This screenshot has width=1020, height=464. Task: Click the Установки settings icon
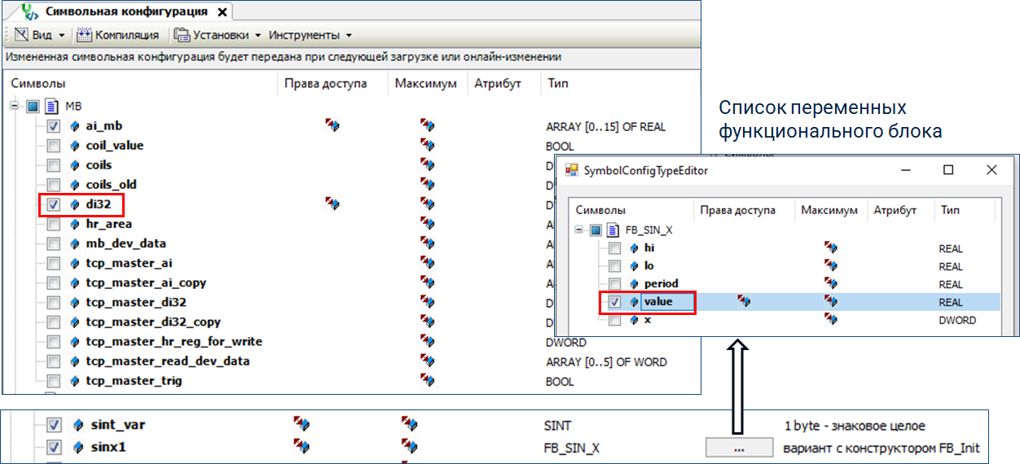coord(181,35)
